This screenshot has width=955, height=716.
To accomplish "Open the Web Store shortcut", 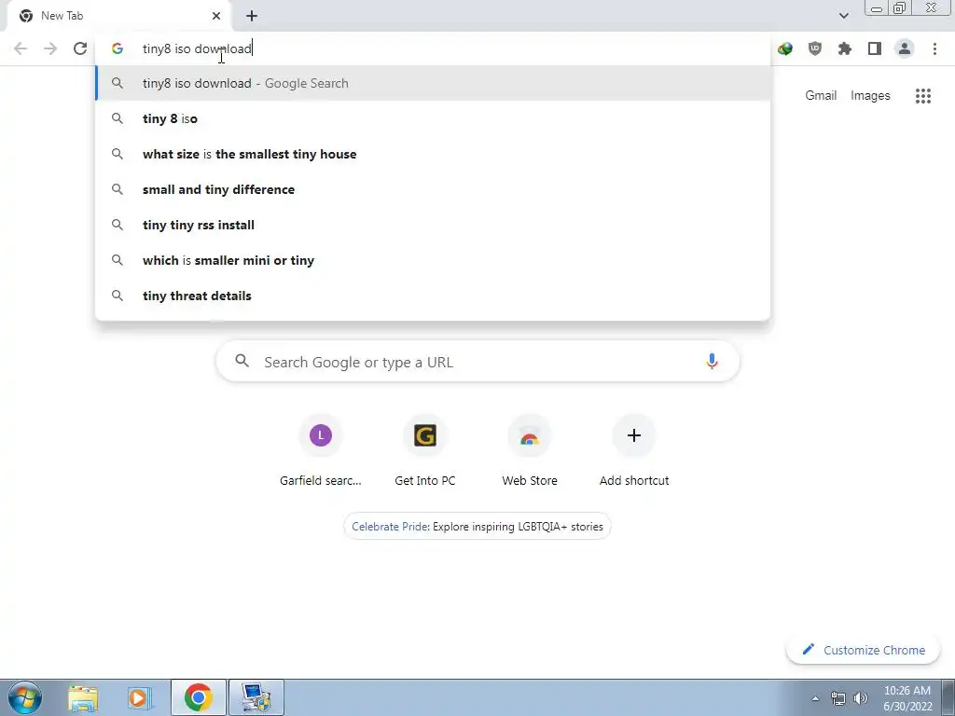I will point(530,450).
